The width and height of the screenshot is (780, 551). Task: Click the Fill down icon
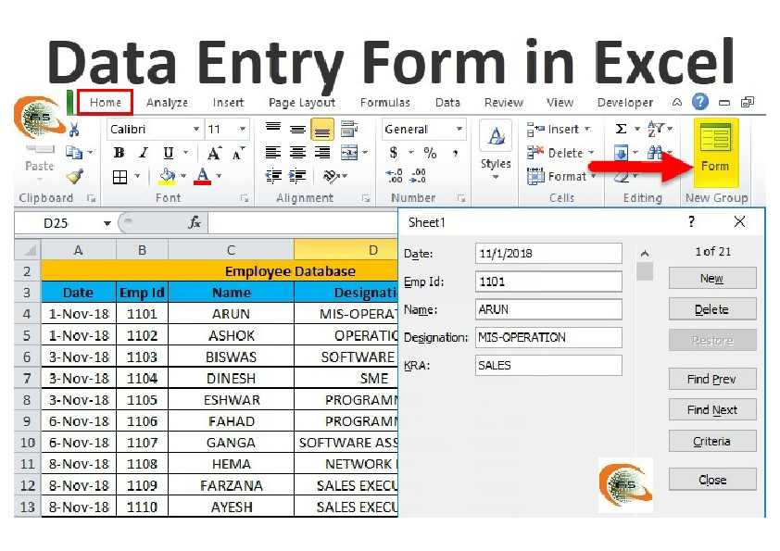[621, 153]
